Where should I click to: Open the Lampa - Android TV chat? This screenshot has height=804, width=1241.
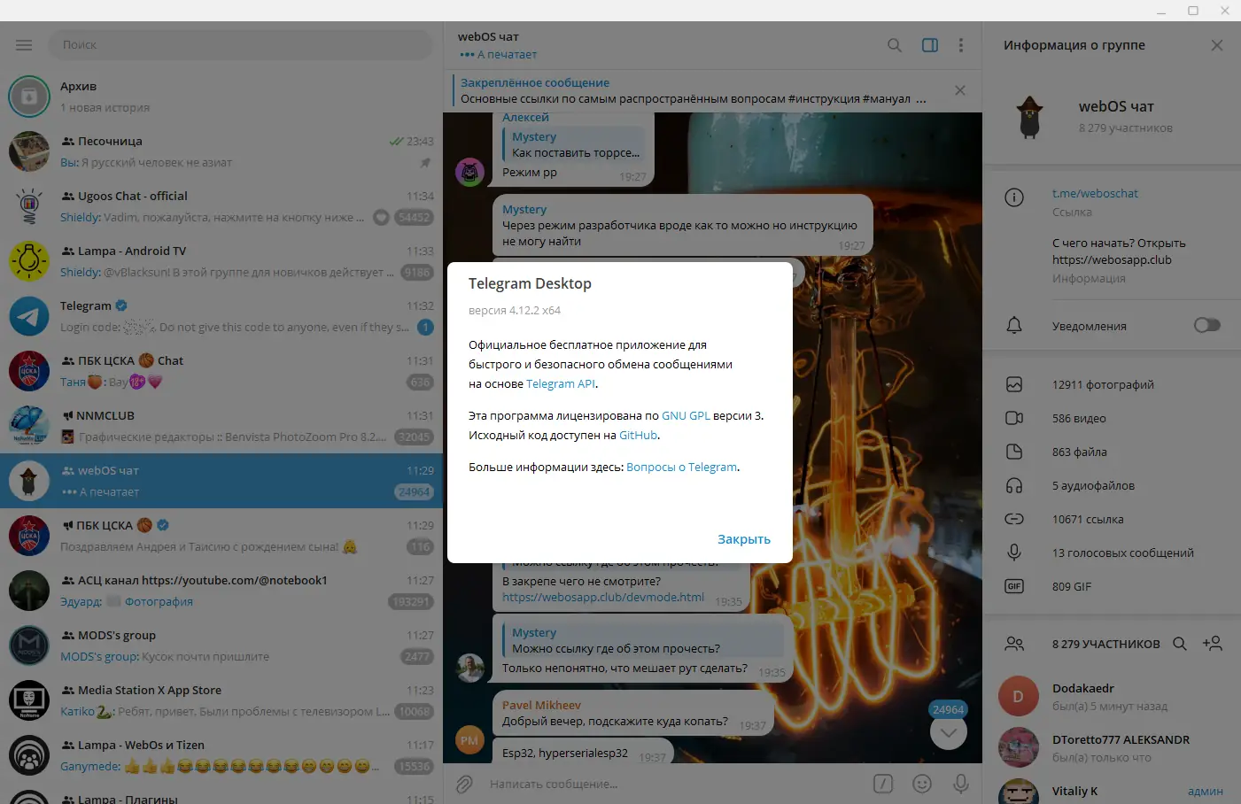point(221,261)
